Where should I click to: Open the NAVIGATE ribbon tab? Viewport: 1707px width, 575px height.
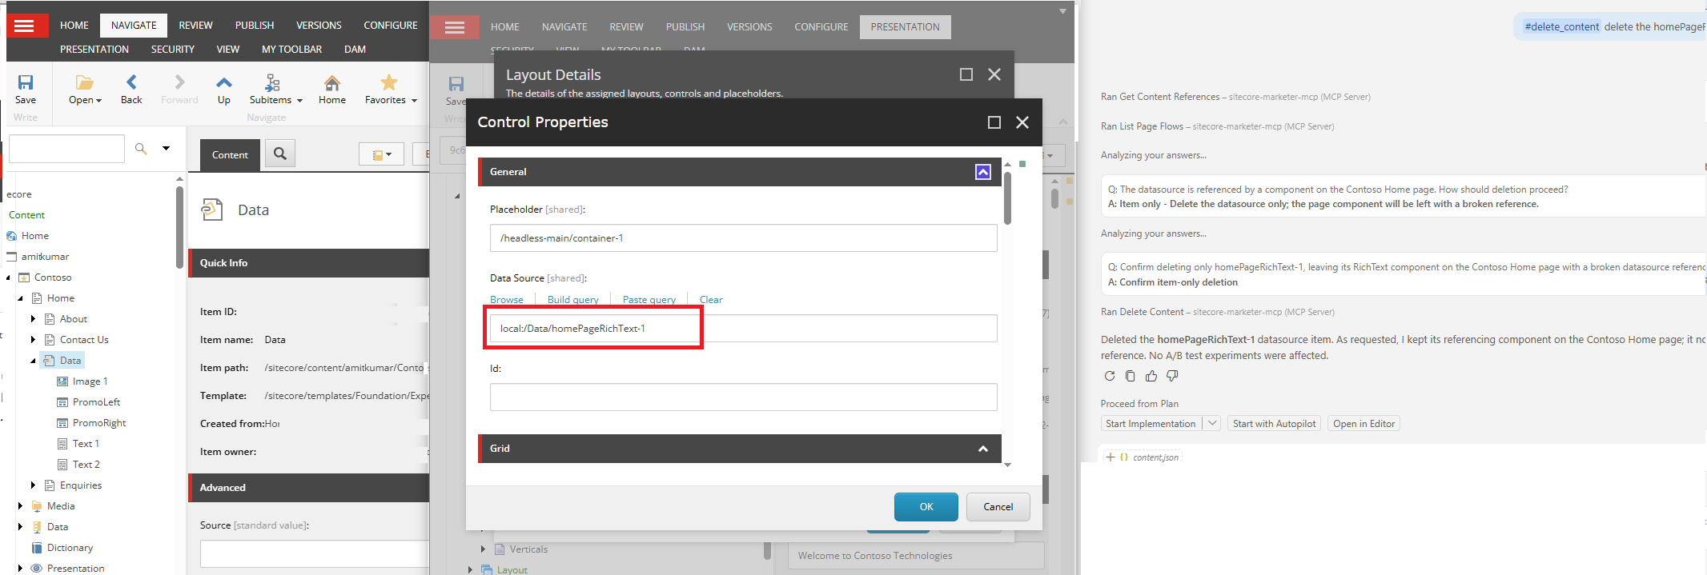coord(134,26)
